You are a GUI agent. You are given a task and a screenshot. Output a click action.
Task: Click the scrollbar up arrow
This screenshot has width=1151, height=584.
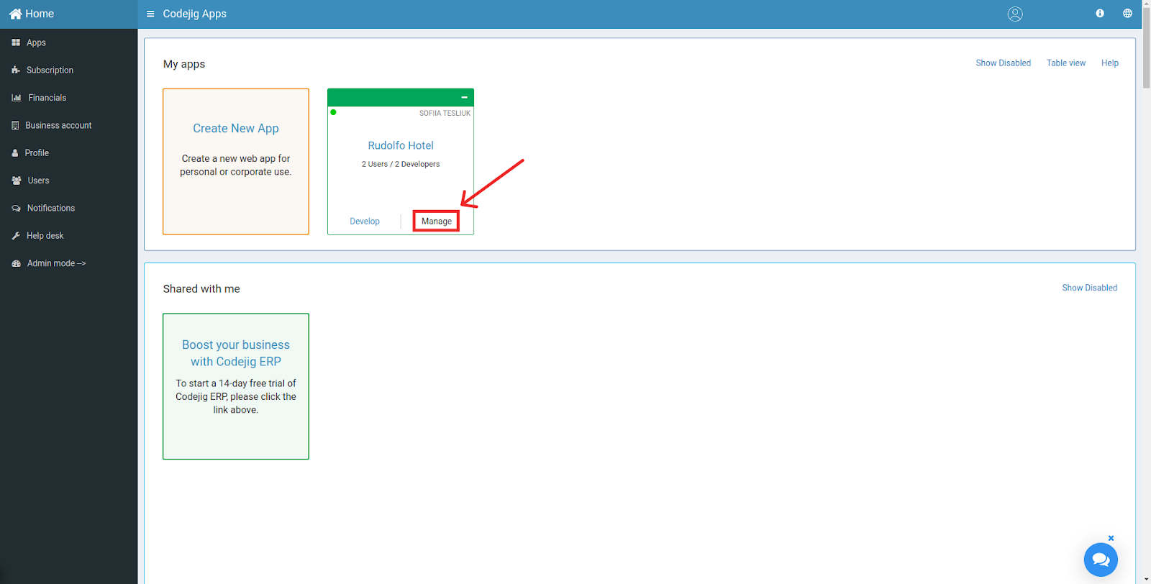point(1147,4)
